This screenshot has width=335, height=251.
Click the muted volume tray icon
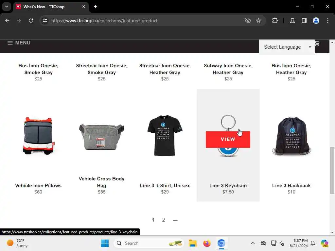(x=282, y=243)
